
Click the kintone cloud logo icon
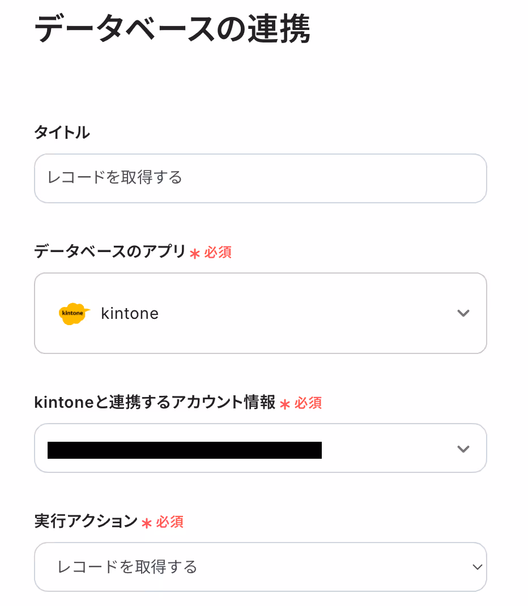pyautogui.click(x=74, y=313)
